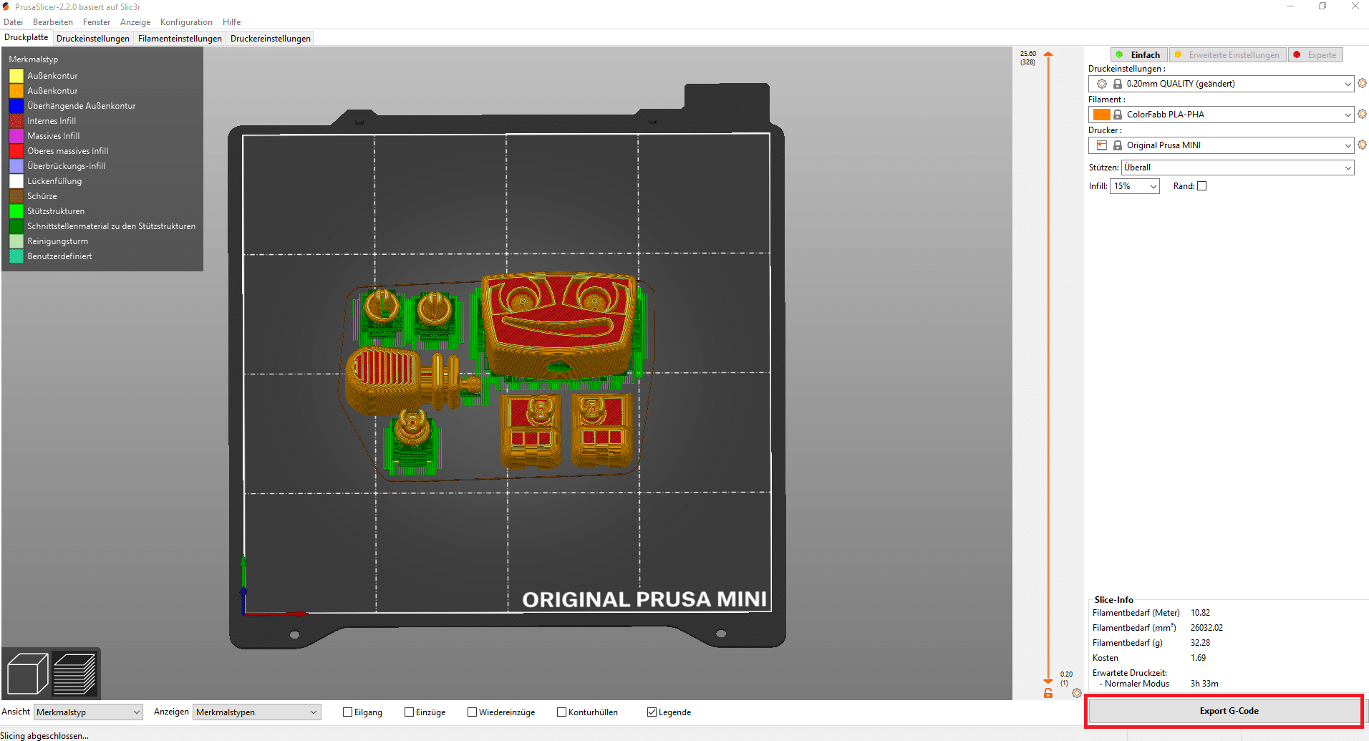
Task: Click the red Oberes massives Infill legend swatch
Action: pos(16,151)
